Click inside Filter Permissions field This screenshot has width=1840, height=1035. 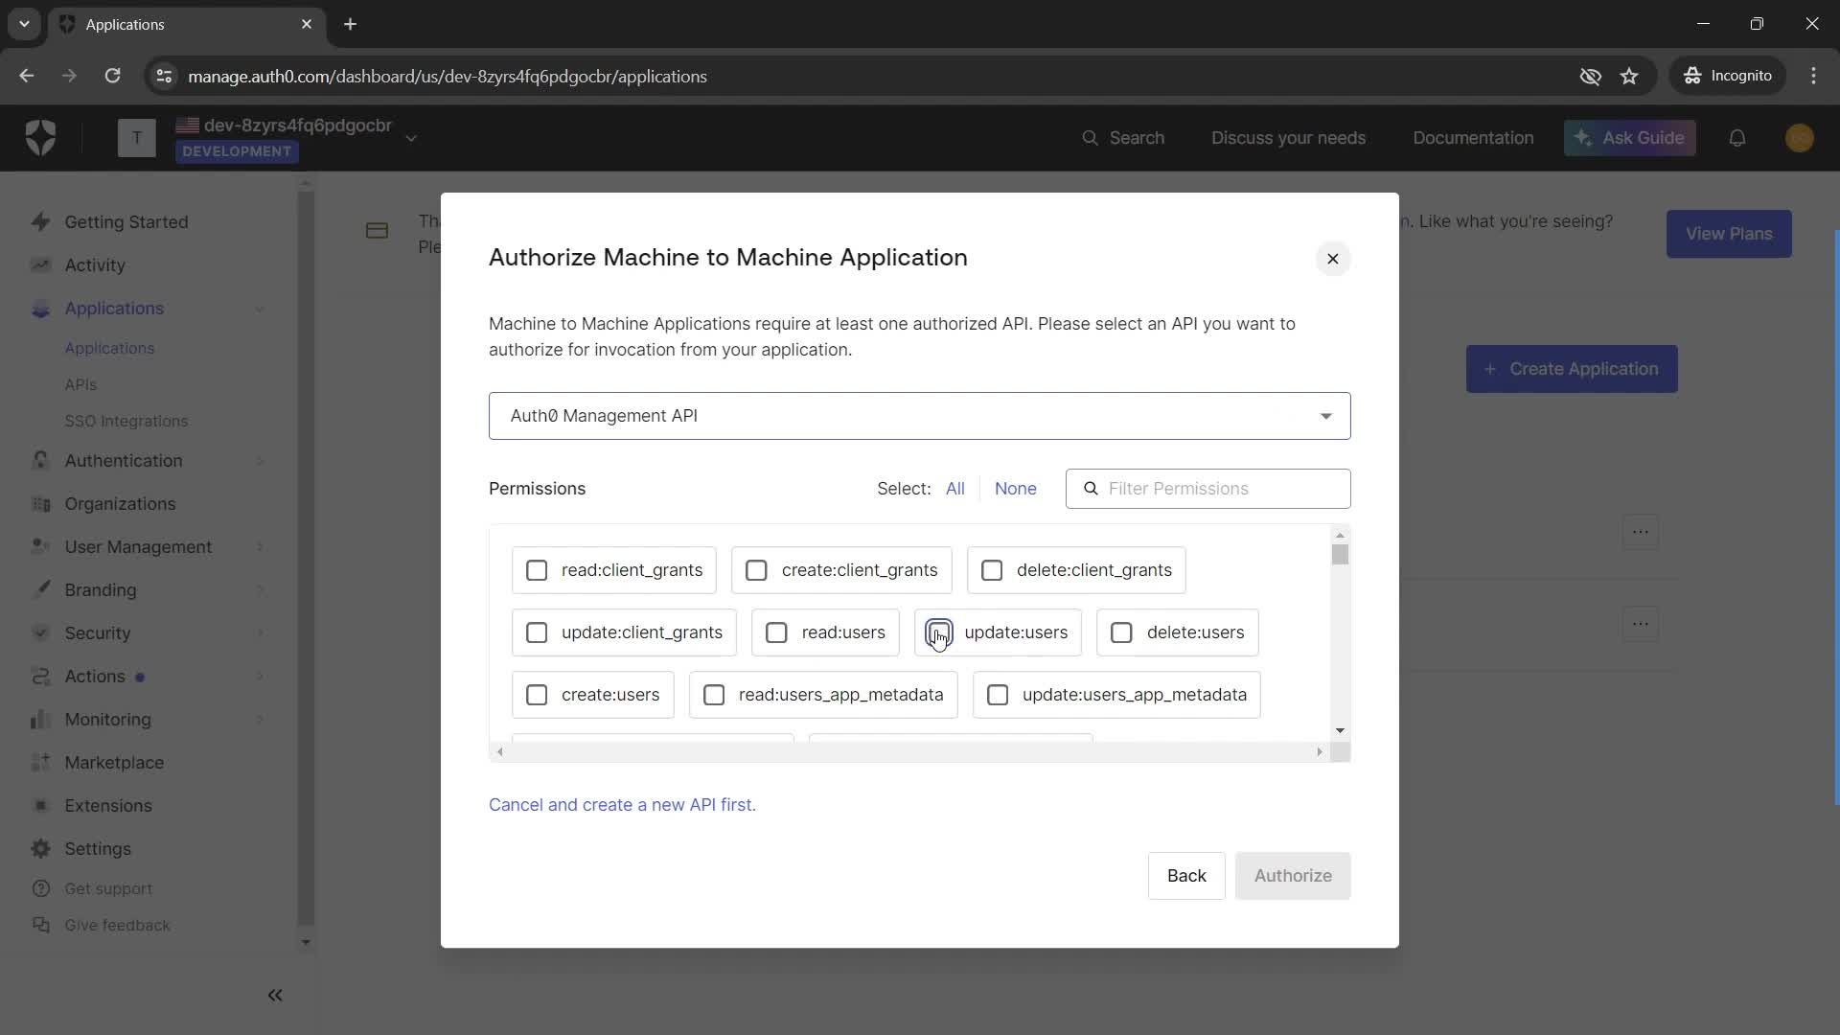1207,489
